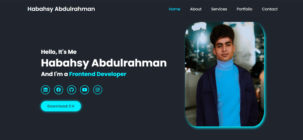This screenshot has width=303, height=140.
Task: Visit the Facebook profile icon
Action: click(x=59, y=90)
